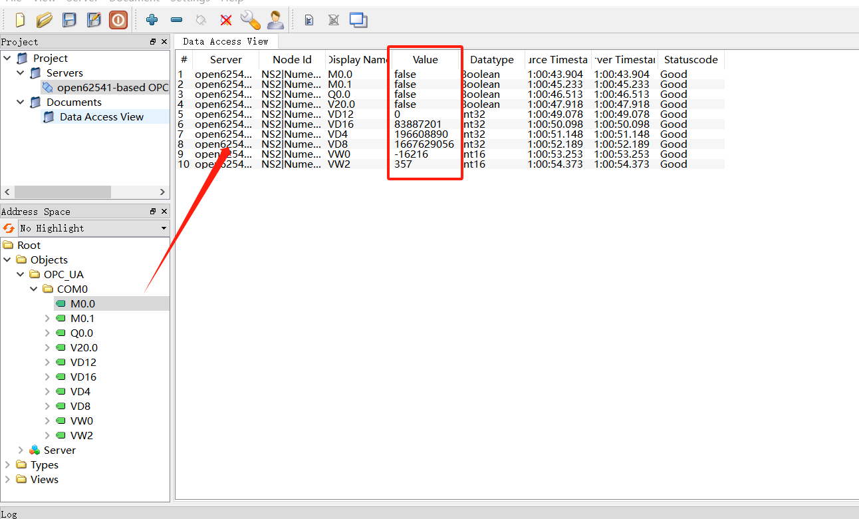Viewport: 859px width, 519px height.
Task: Collapse the COM0 folder
Action: 33,289
